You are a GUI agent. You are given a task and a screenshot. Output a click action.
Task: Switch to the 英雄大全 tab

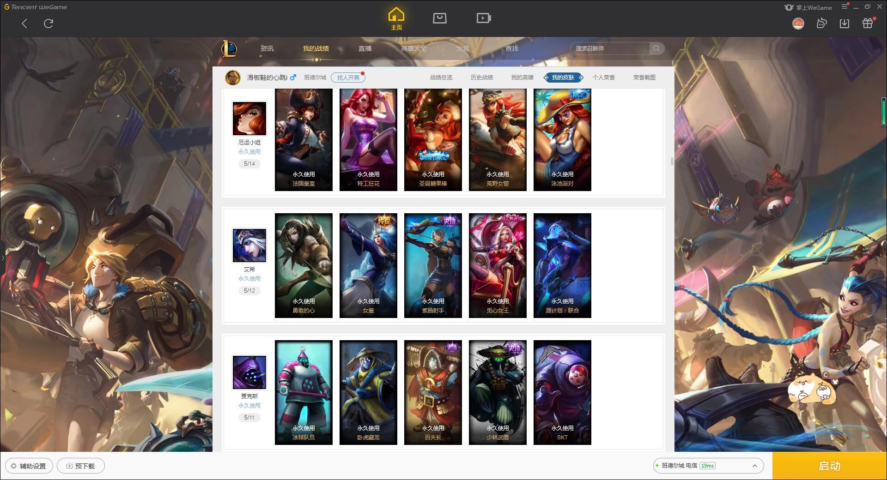414,48
